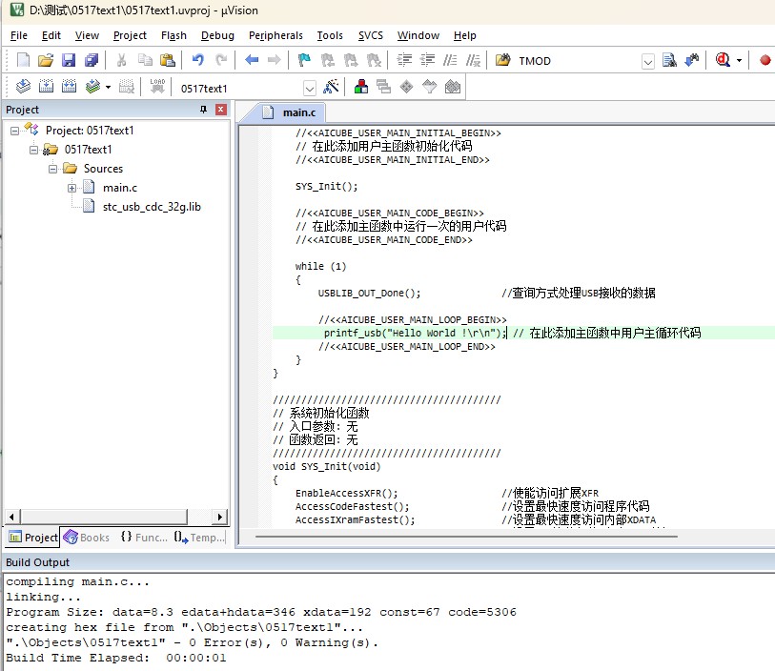Screen dimensions: 775x671
Task: Open the Debug menu
Action: pos(217,35)
